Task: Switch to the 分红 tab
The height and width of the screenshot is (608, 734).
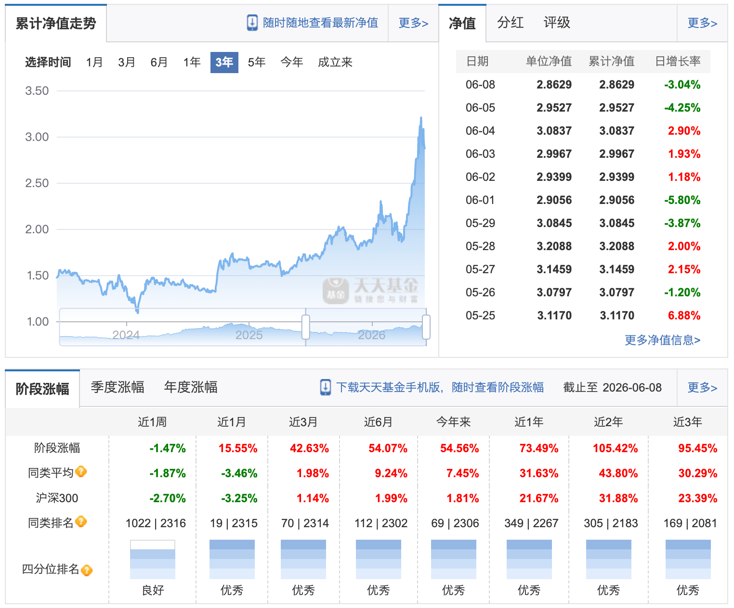Action: tap(511, 23)
